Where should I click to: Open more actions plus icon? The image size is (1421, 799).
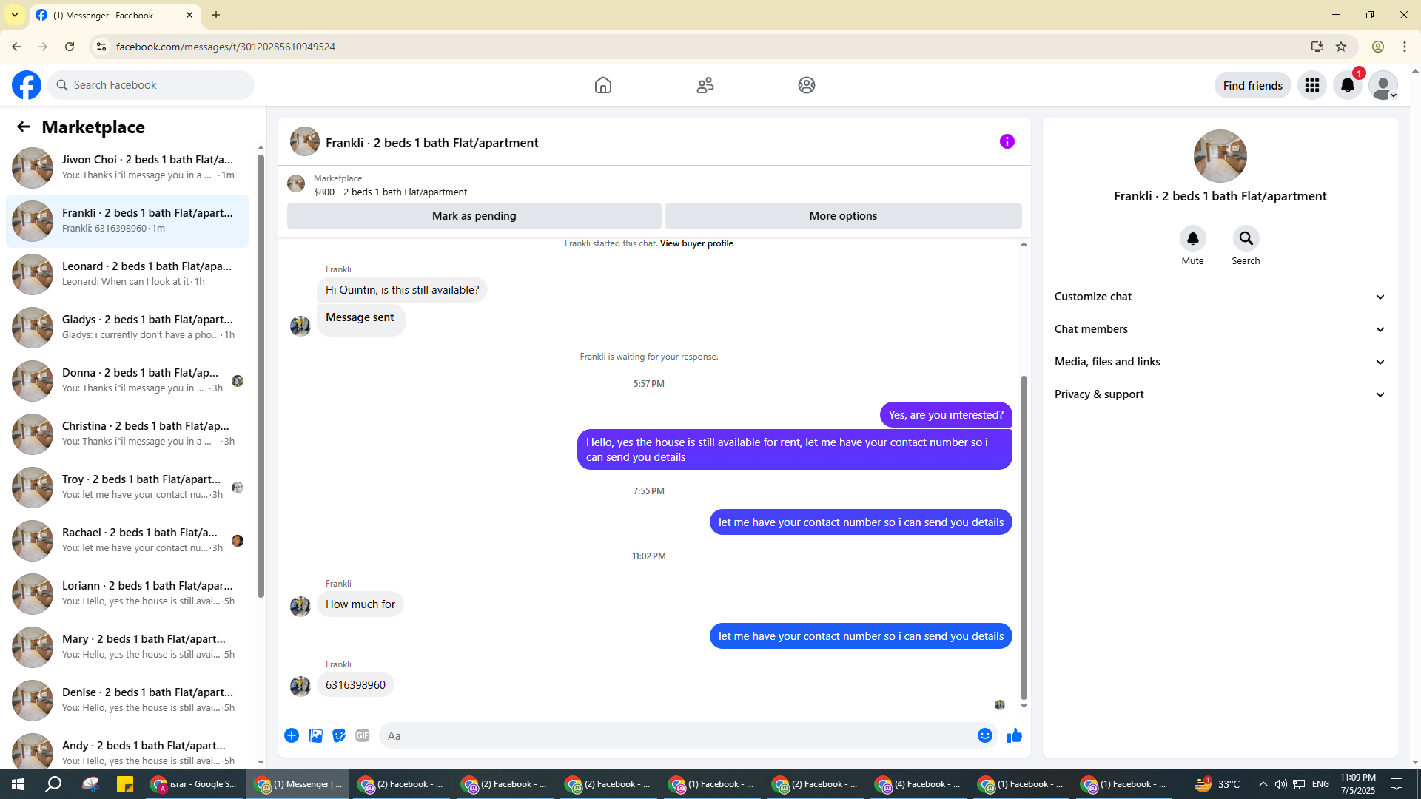(x=292, y=735)
